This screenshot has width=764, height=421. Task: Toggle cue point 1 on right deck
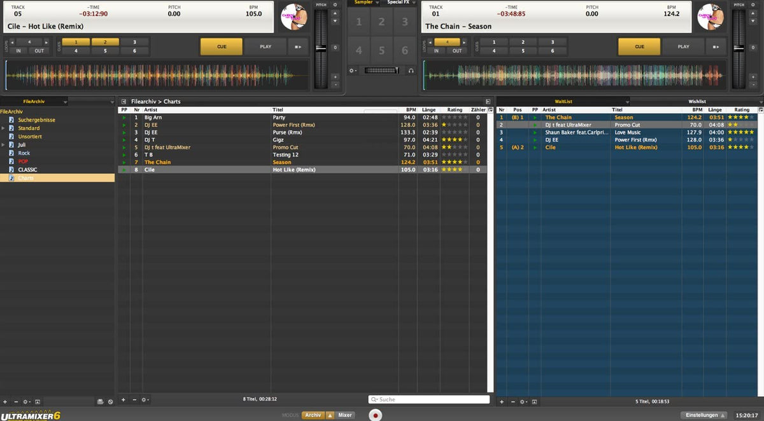point(494,42)
